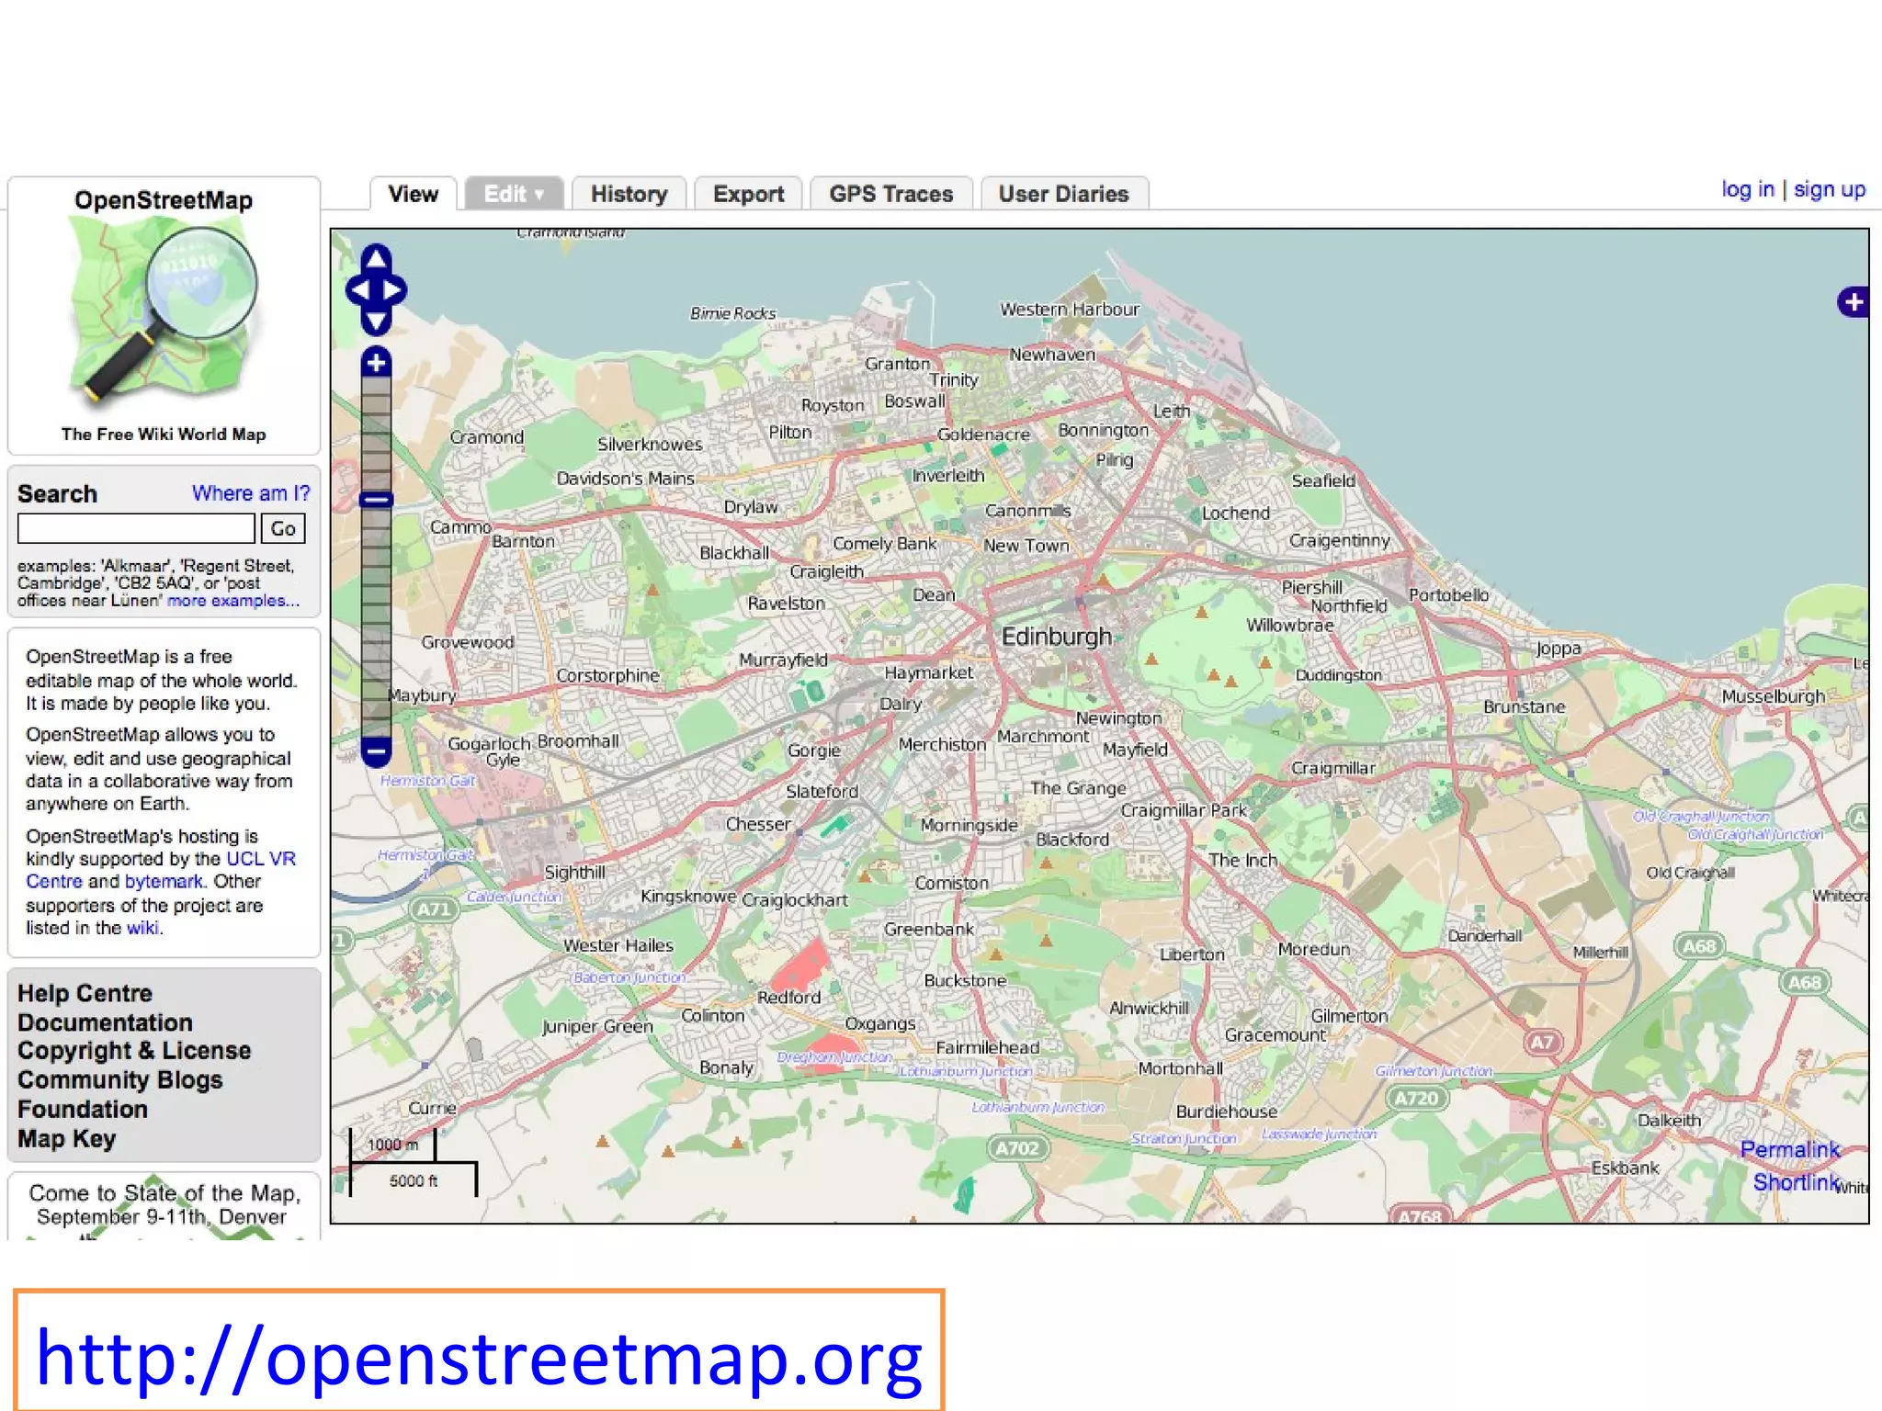Click the State of the Map banner
The height and width of the screenshot is (1411, 1882).
(164, 1206)
